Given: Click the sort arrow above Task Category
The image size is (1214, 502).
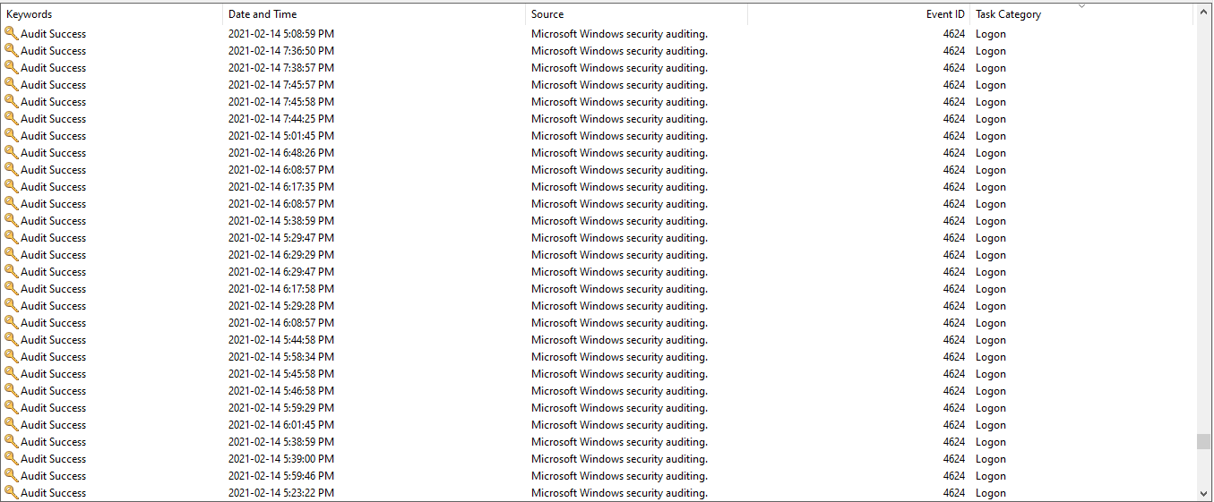Looking at the screenshot, I should click(x=1081, y=6).
